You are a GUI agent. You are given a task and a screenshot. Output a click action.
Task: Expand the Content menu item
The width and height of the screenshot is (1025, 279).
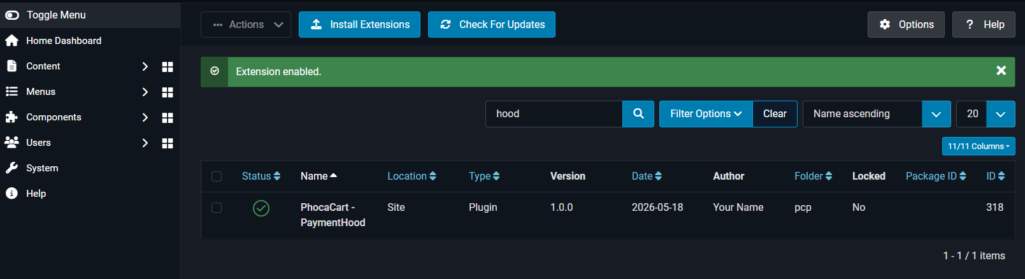pos(43,66)
